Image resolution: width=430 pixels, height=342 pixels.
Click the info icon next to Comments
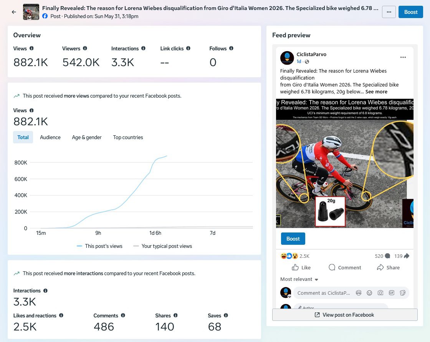click(123, 315)
